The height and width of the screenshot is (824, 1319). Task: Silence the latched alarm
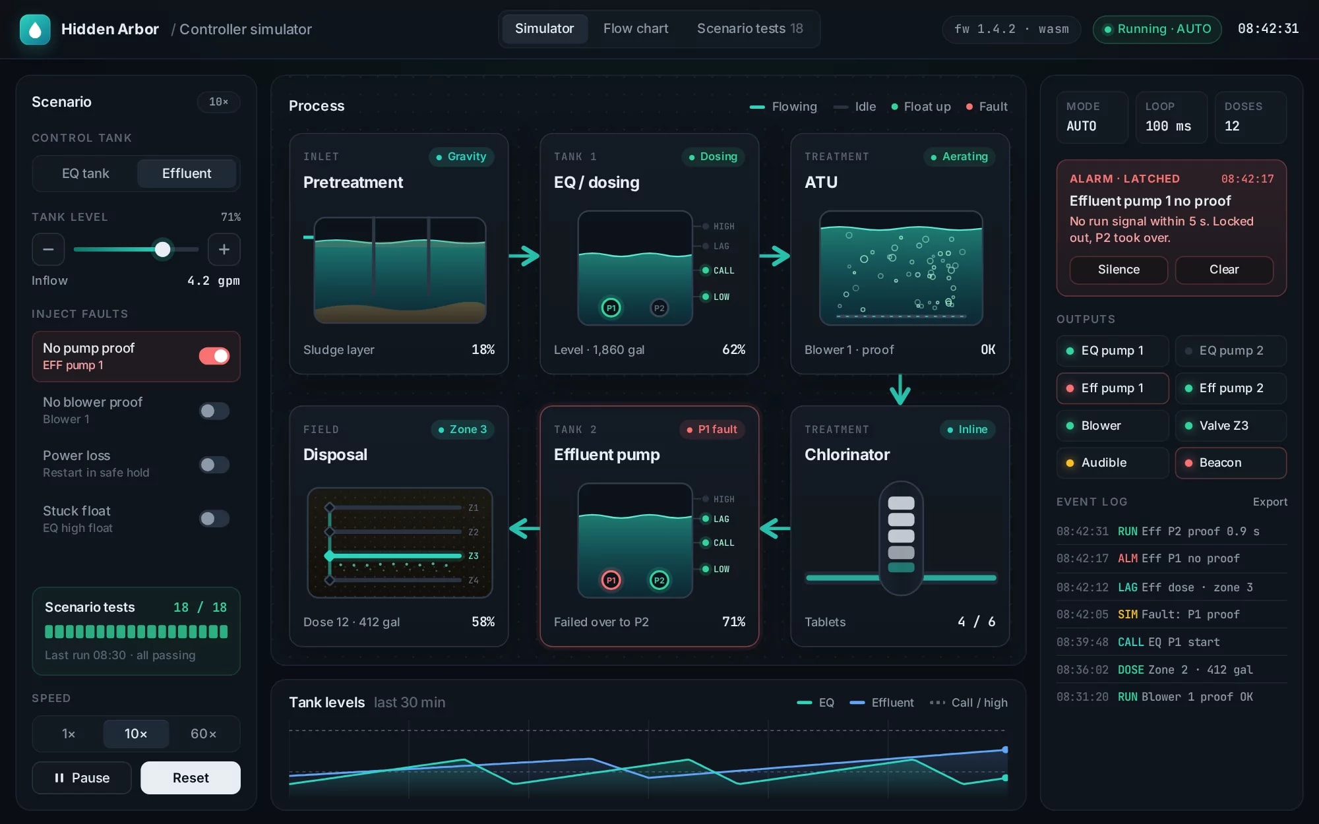(1119, 270)
